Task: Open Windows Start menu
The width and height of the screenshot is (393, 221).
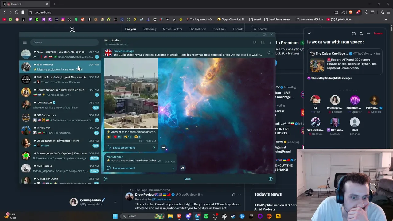Action: coord(115,216)
